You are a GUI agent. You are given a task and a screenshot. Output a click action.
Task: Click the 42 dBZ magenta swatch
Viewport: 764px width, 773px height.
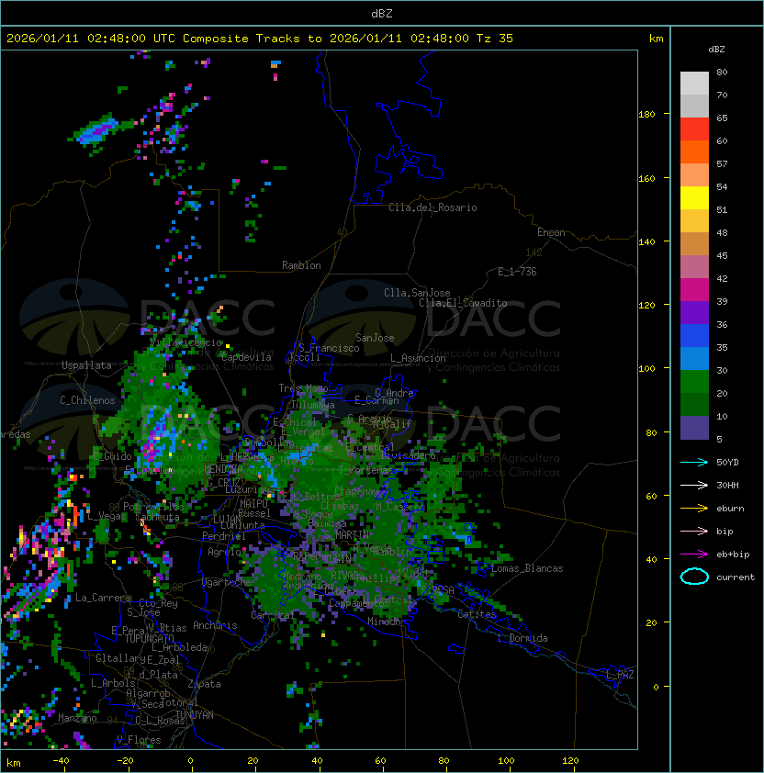[694, 289]
